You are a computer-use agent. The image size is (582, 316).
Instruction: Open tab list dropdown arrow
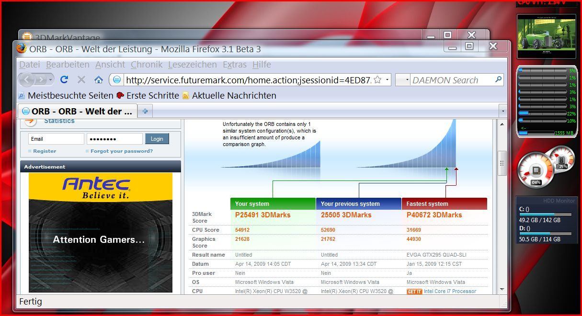pos(502,111)
